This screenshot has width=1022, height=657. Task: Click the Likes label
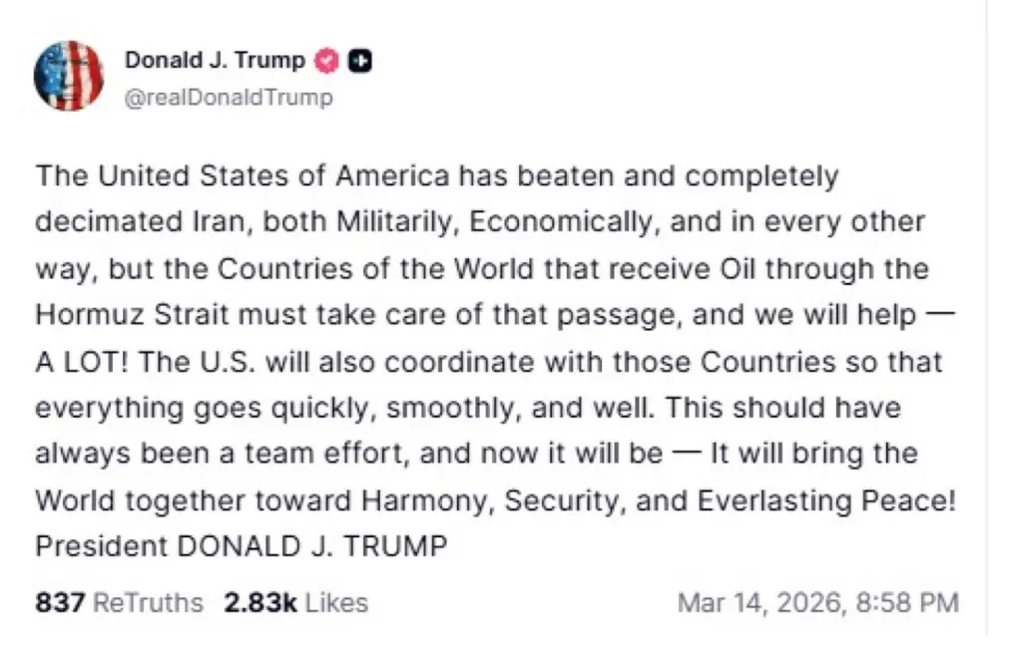pyautogui.click(x=336, y=603)
